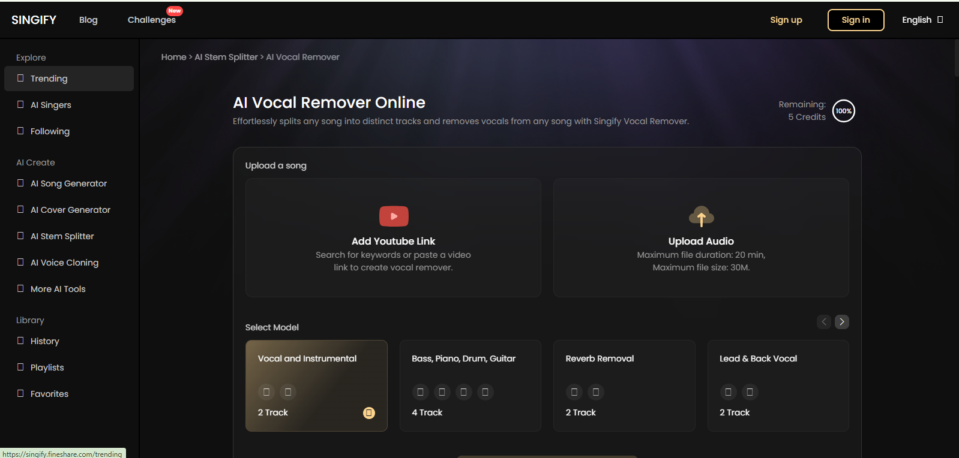
Task: Click the Favorites sidebar icon
Action: point(20,393)
